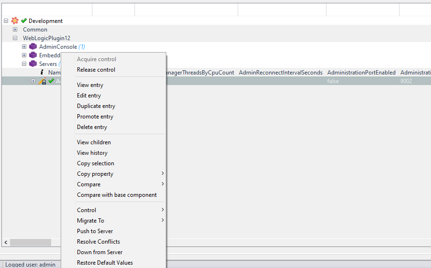Image resolution: width=431 pixels, height=268 pixels.
Task: Click the horizontal scrollbar left arrow
Action: (x=6, y=242)
